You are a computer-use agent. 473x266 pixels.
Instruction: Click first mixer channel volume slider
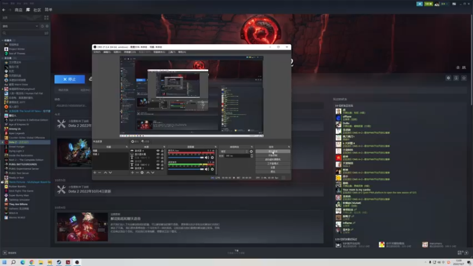coord(186,157)
